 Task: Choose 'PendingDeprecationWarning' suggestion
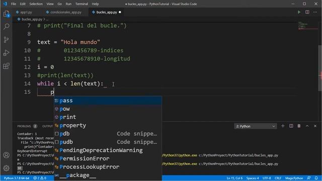pyautogui.click(x=108, y=150)
